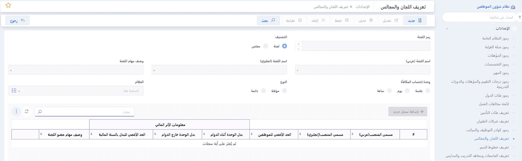Click the اسم اللجنة (انجليزي) input field
Viewport: 522px width, 161px height.
tap(219, 70)
